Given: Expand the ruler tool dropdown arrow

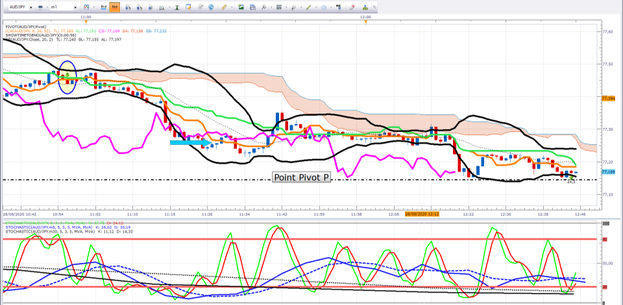Looking at the screenshot, I should point(232,7).
